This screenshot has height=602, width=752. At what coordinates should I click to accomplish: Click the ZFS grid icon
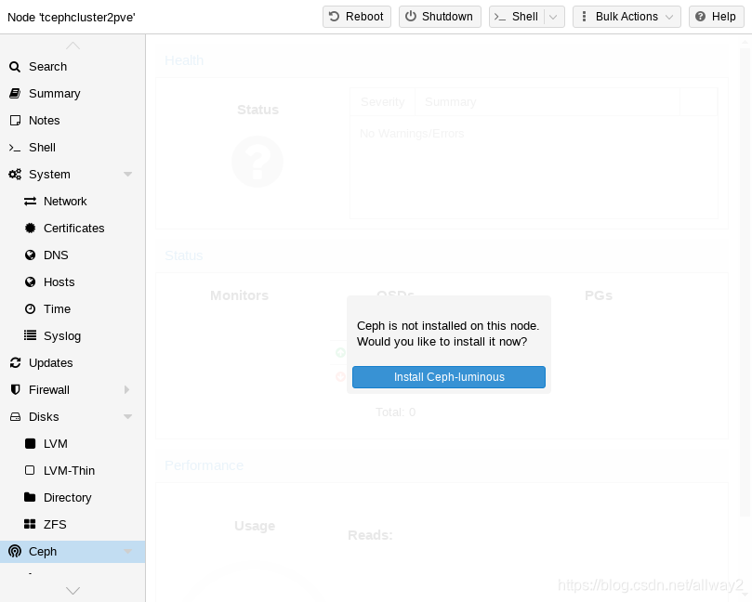pos(30,524)
